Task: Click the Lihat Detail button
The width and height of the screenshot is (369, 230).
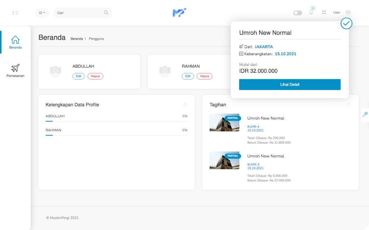Action: pyautogui.click(x=290, y=85)
